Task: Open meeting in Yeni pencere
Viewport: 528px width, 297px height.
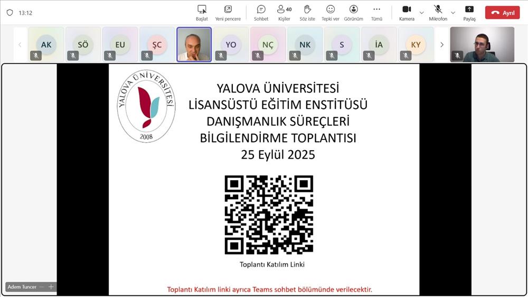Action: pyautogui.click(x=228, y=12)
